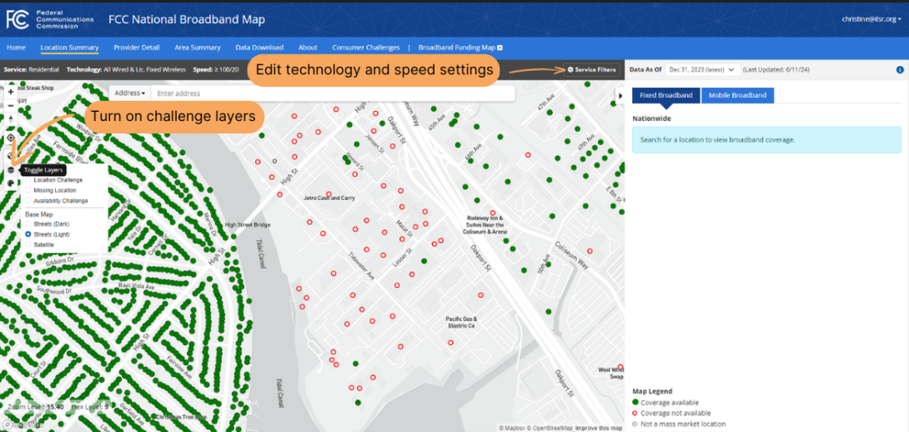Open the Broadband Funding Map link

(460, 48)
